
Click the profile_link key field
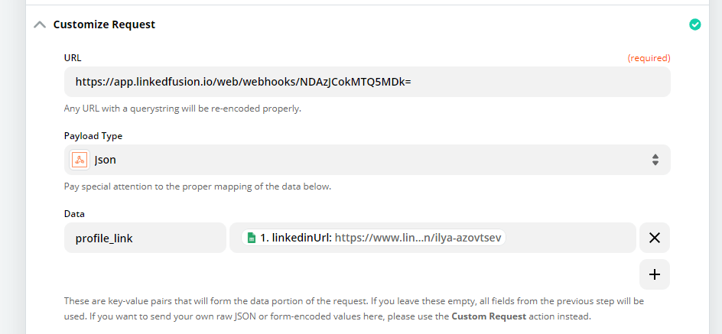point(145,238)
